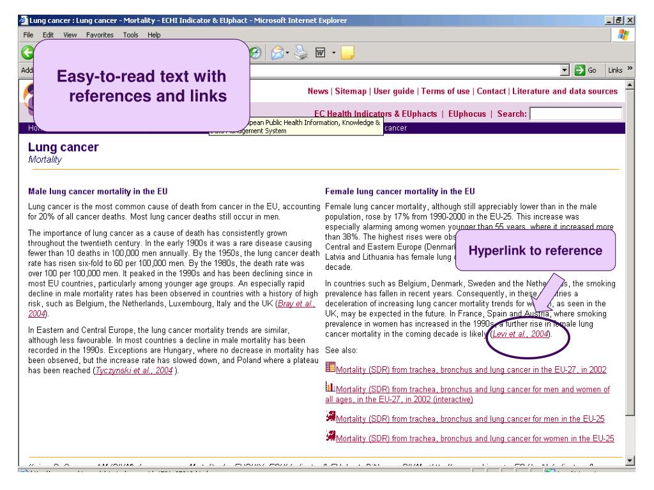This screenshot has height=490, width=654.
Task: Open the File menu
Action: (x=28, y=35)
